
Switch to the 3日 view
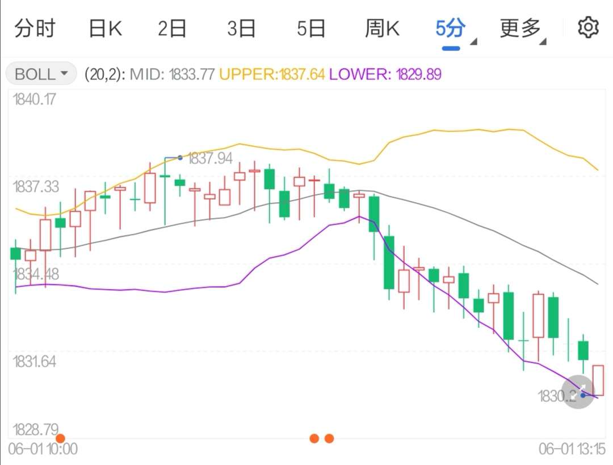pos(241,27)
